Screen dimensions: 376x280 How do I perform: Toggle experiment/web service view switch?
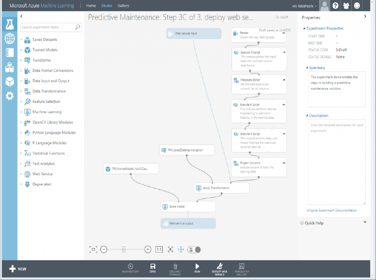tap(194, 250)
